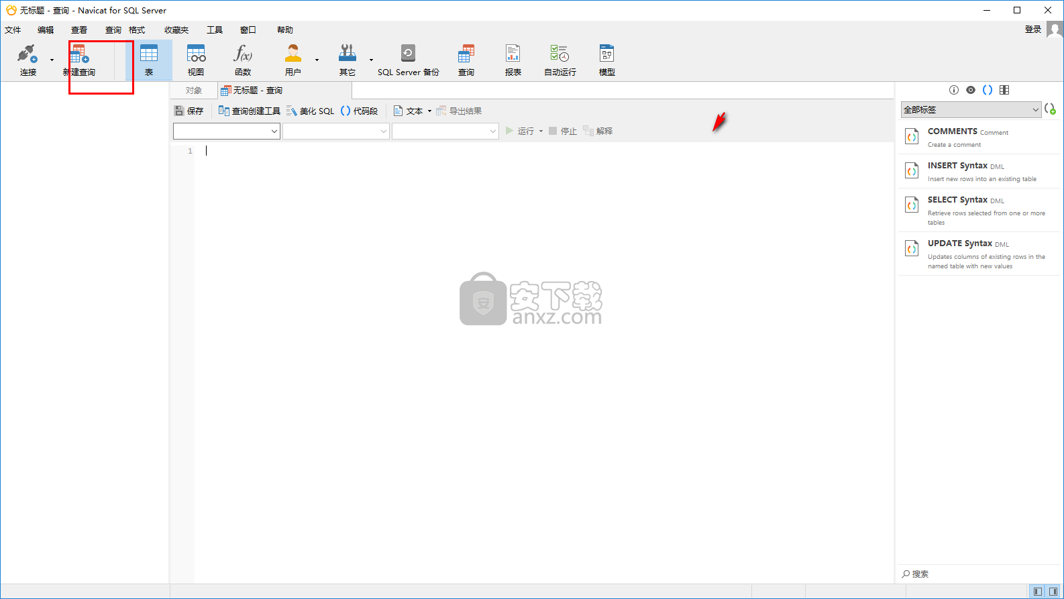Click the 运行 run query button

[x=520, y=131]
